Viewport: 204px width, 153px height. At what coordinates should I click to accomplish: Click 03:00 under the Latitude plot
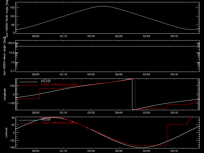[x=146, y=151]
